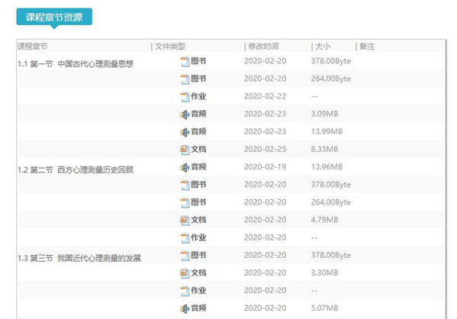Image resolution: width=457 pixels, height=319 pixels.
Task: Open the 作业 link in section 1.3
Action: pyautogui.click(x=198, y=291)
